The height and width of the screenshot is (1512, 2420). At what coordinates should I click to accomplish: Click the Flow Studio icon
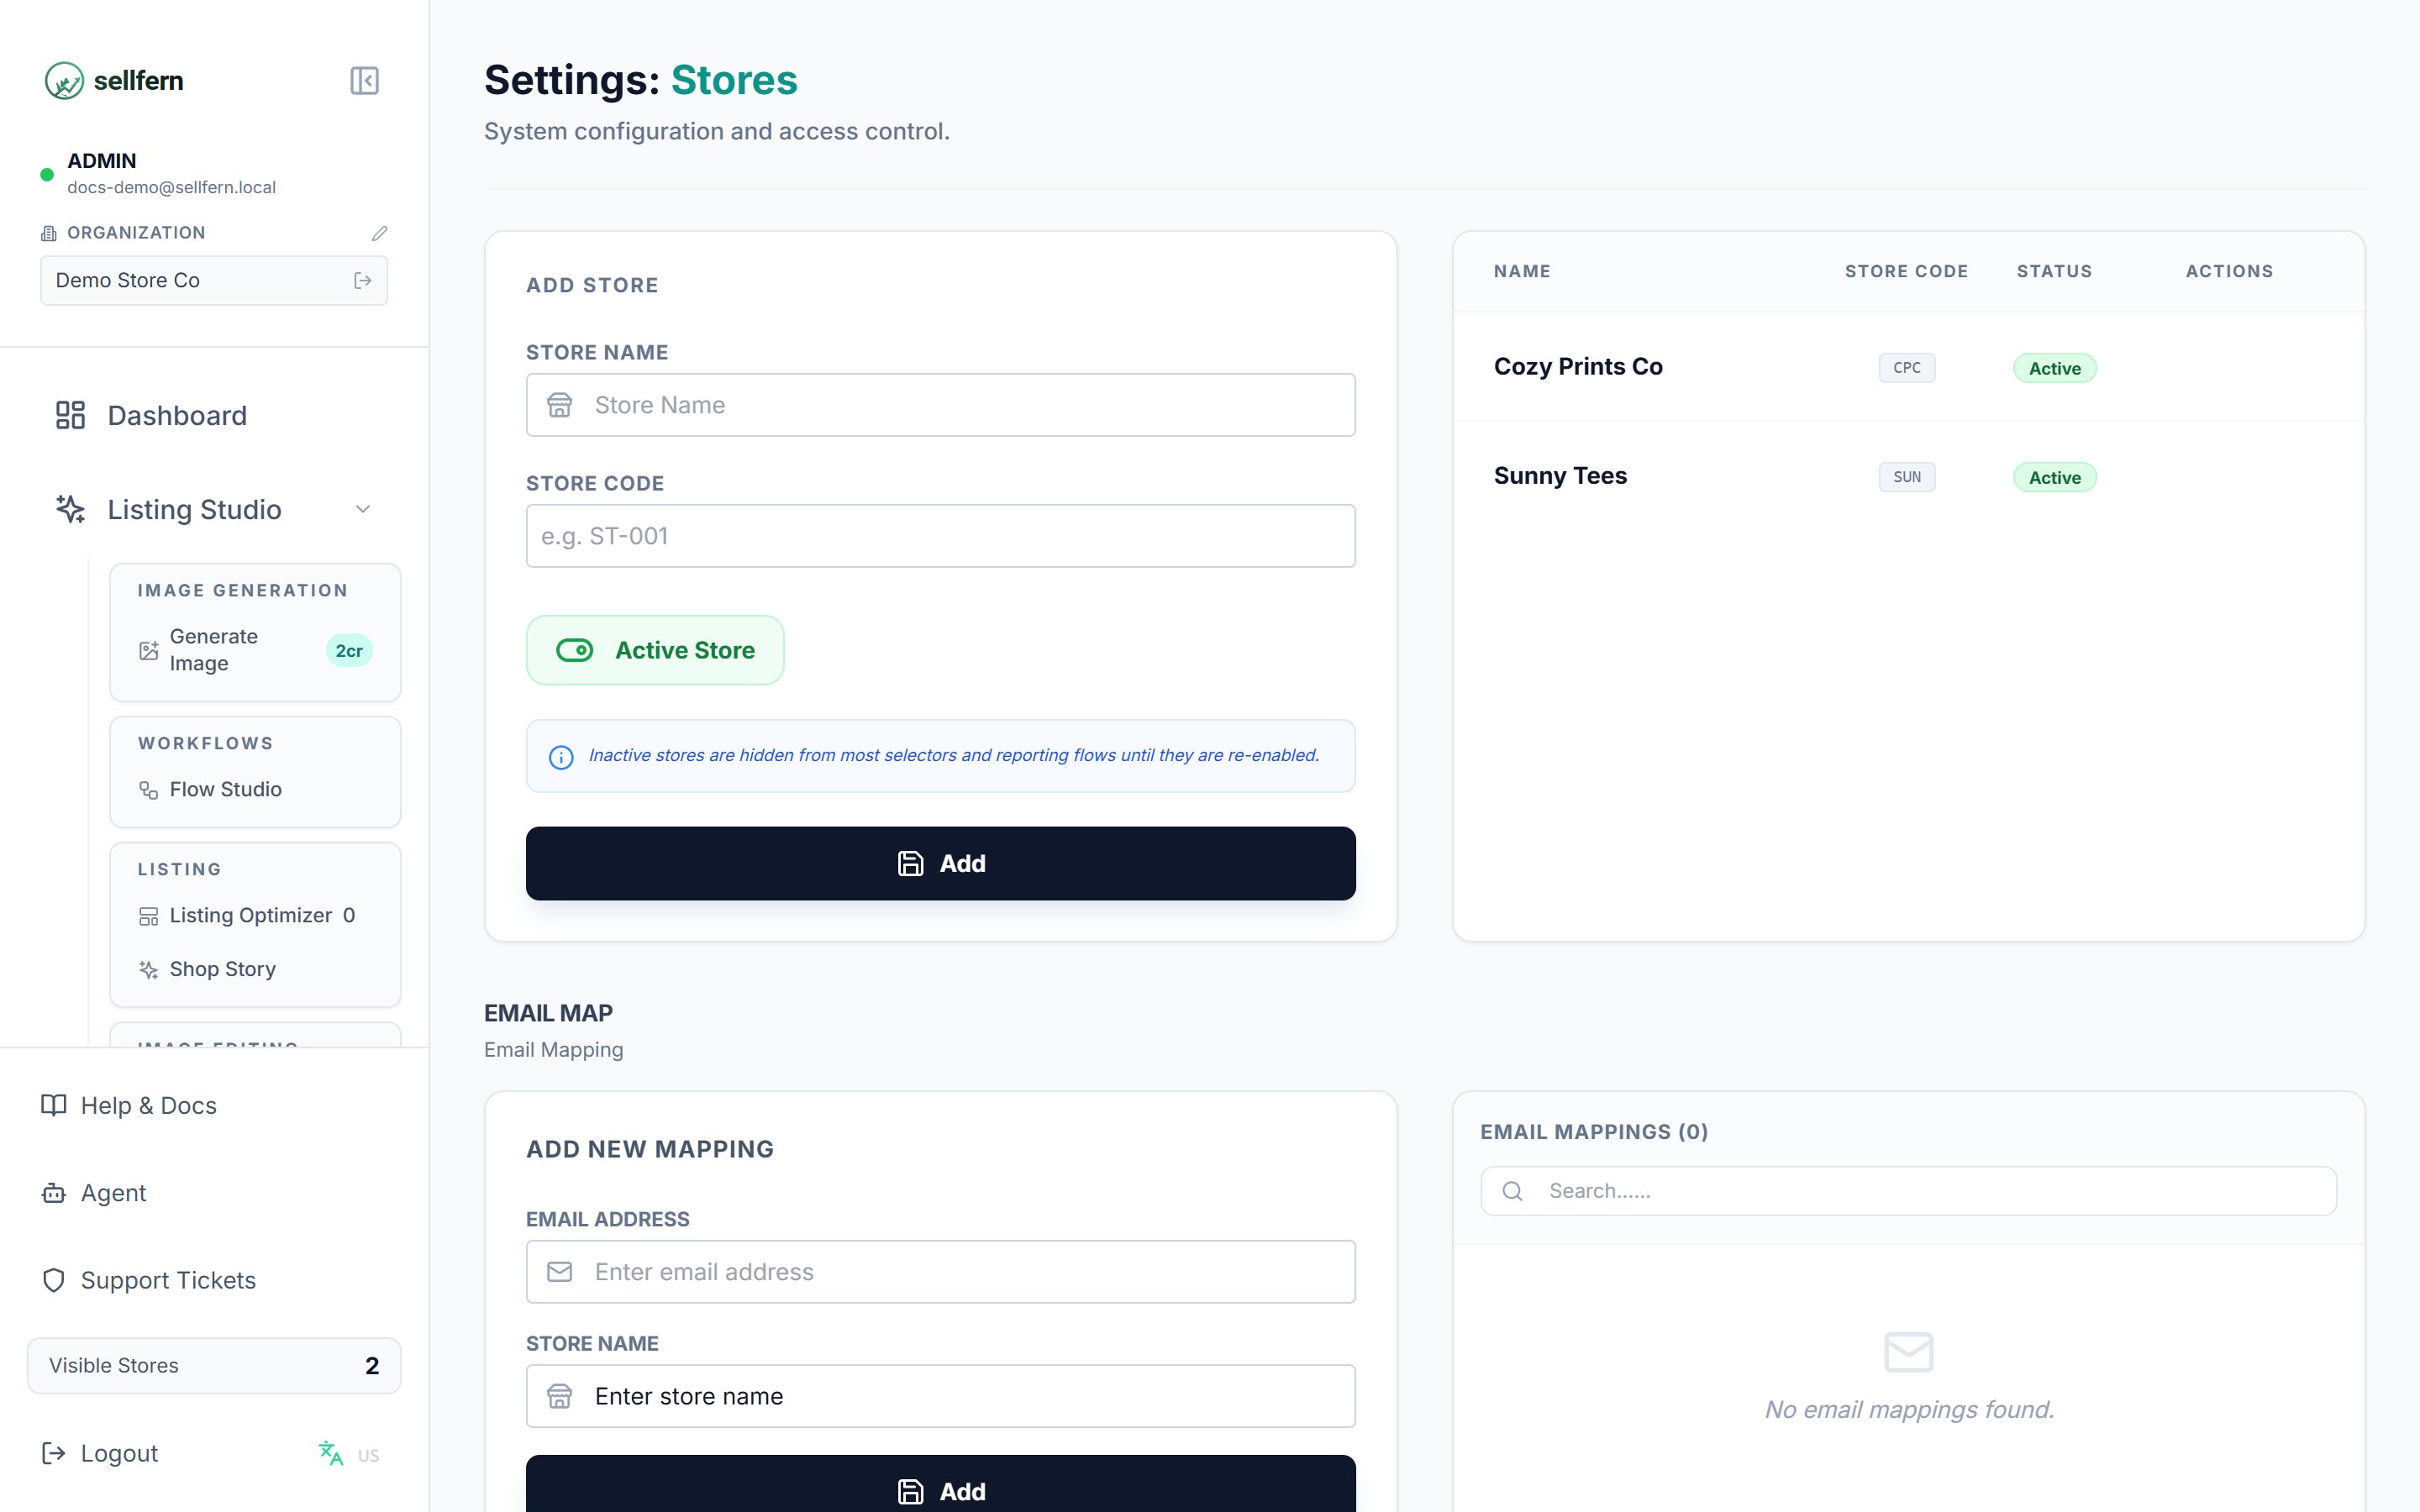click(148, 790)
